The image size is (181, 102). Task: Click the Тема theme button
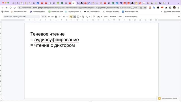pyautogui.click(x=120, y=16)
